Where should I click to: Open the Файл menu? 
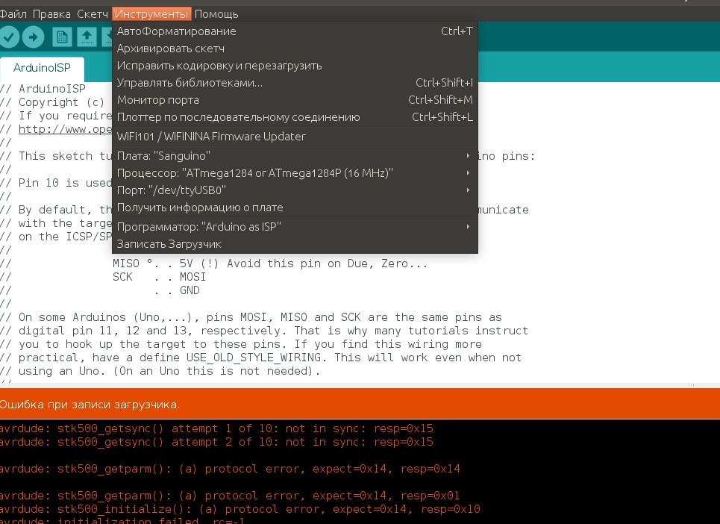(13, 14)
